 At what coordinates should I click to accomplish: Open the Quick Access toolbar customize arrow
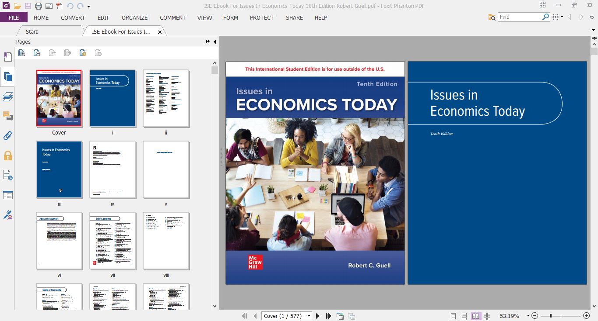[x=89, y=7]
